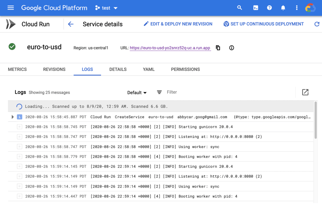Screen dimensions: 322x211
Task: Open the help question mark icon
Action: (269, 8)
